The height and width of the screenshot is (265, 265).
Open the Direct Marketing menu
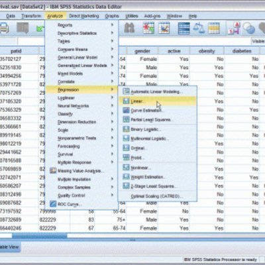click(84, 16)
